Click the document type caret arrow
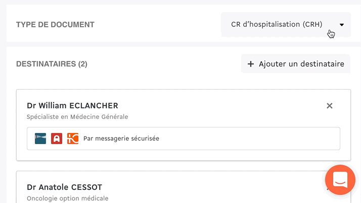 tap(342, 25)
